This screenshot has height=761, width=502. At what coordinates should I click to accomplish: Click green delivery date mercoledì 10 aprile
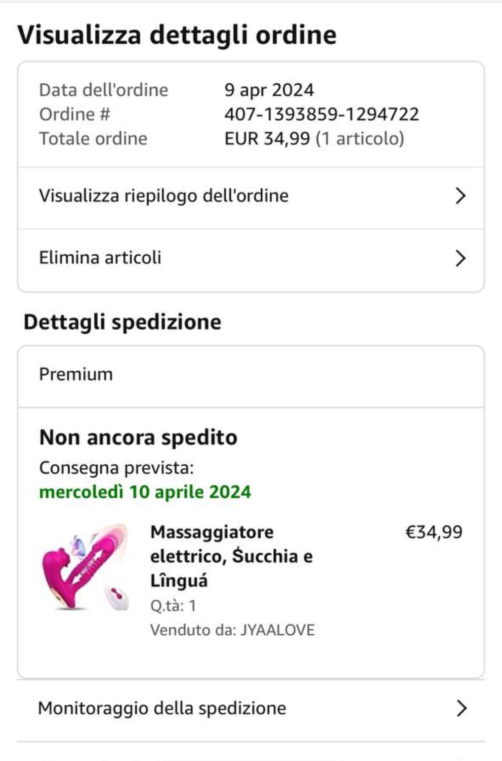(x=145, y=492)
